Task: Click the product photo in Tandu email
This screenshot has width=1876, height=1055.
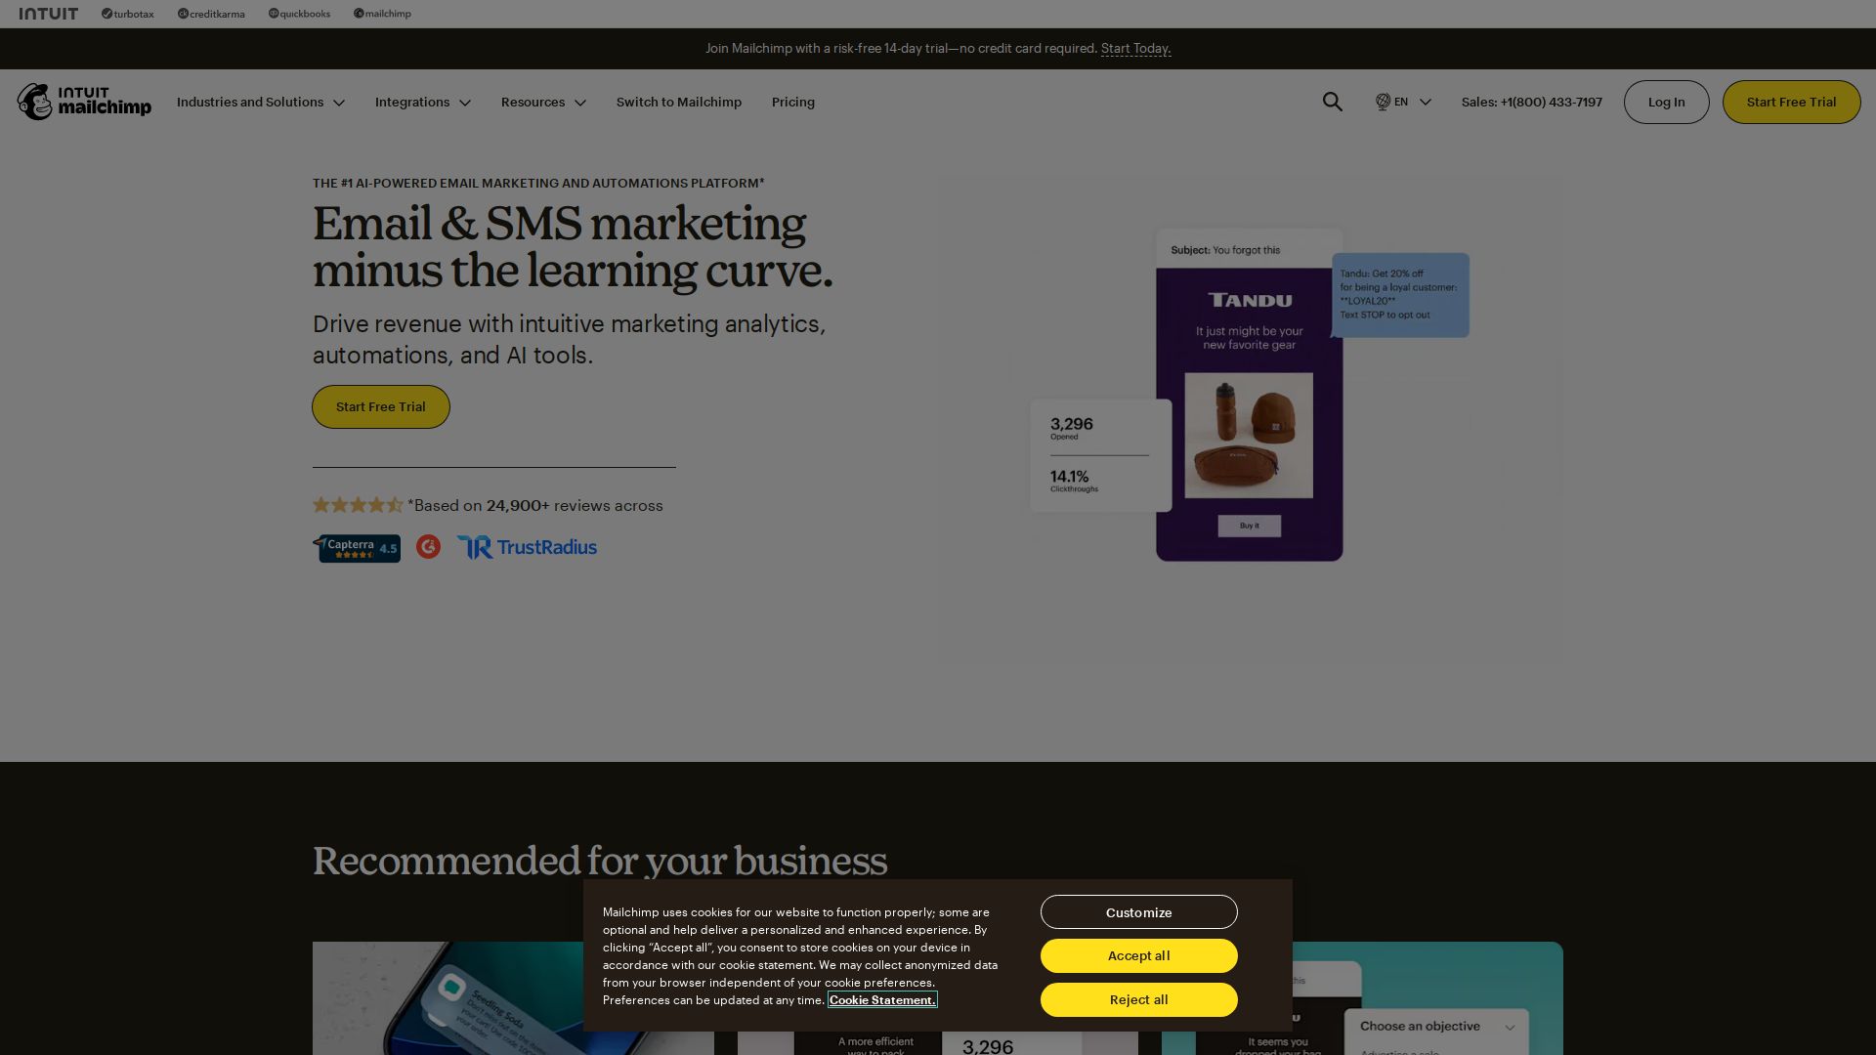Action: [1250, 435]
